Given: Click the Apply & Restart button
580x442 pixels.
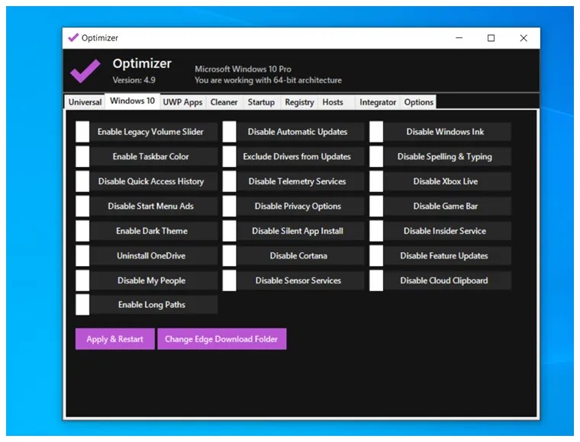Looking at the screenshot, I should [x=115, y=339].
